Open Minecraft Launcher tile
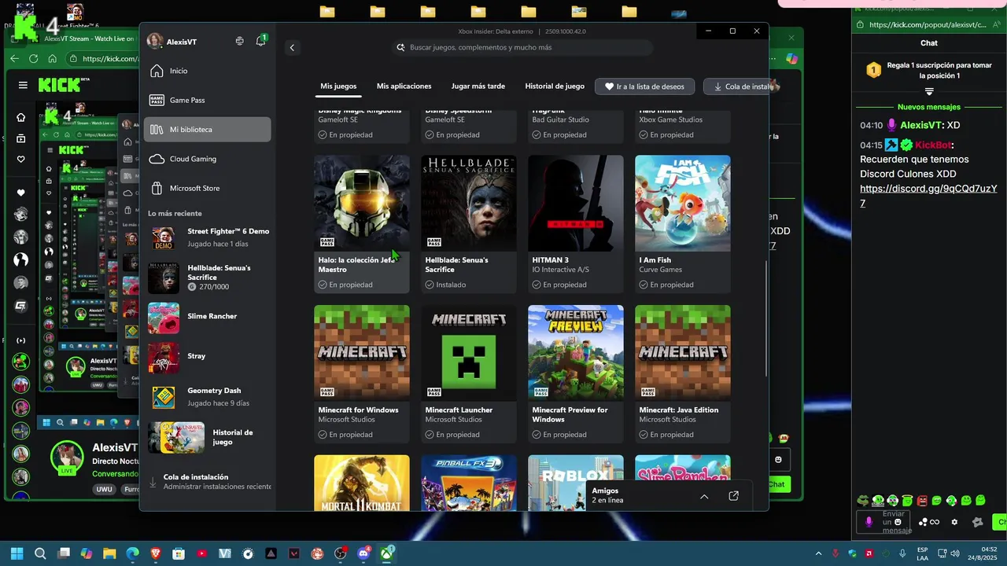 pyautogui.click(x=469, y=374)
